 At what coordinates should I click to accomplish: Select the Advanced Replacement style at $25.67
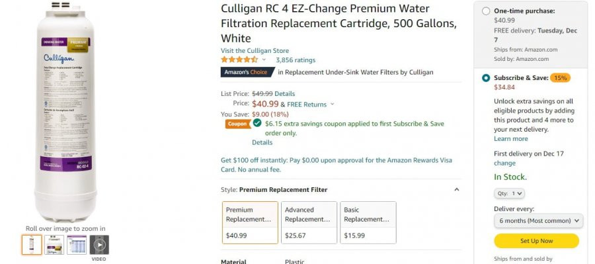point(309,222)
